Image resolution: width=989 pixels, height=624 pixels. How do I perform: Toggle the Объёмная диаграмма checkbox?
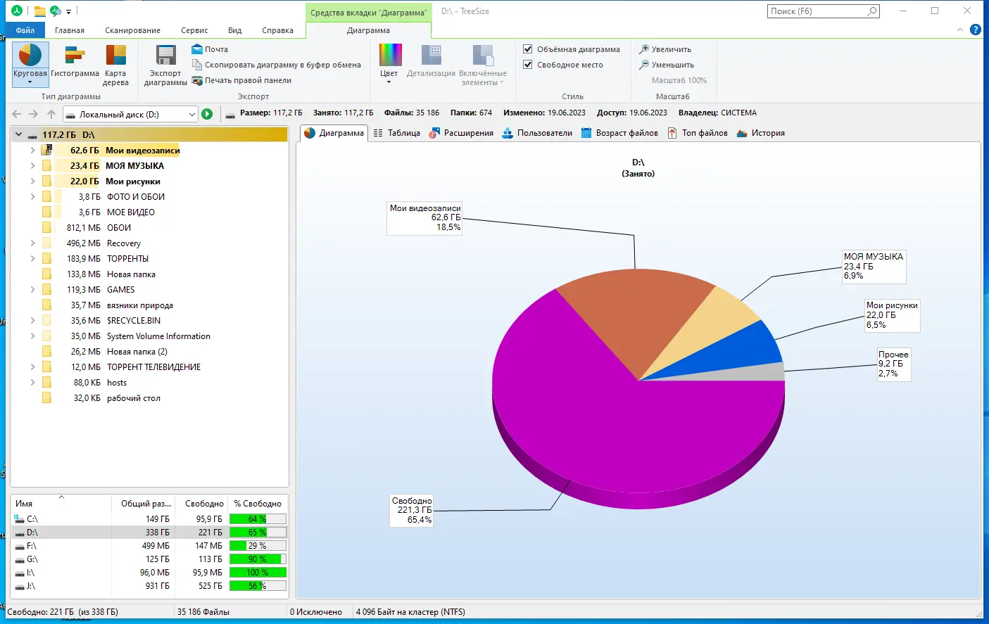click(528, 49)
